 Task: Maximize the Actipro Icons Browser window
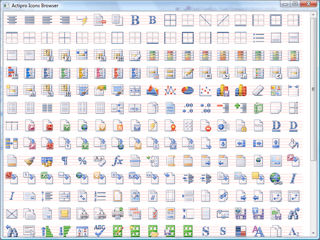[x=295, y=4]
